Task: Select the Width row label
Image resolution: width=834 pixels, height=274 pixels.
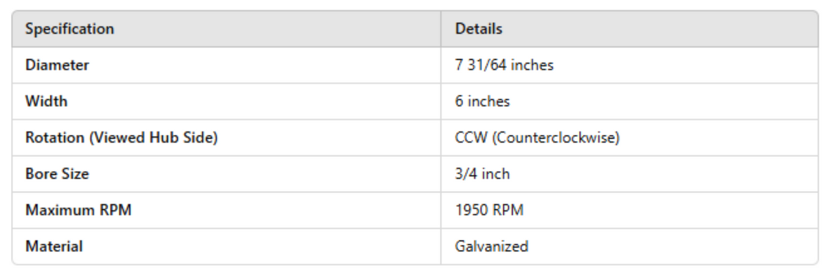Action: [46, 101]
